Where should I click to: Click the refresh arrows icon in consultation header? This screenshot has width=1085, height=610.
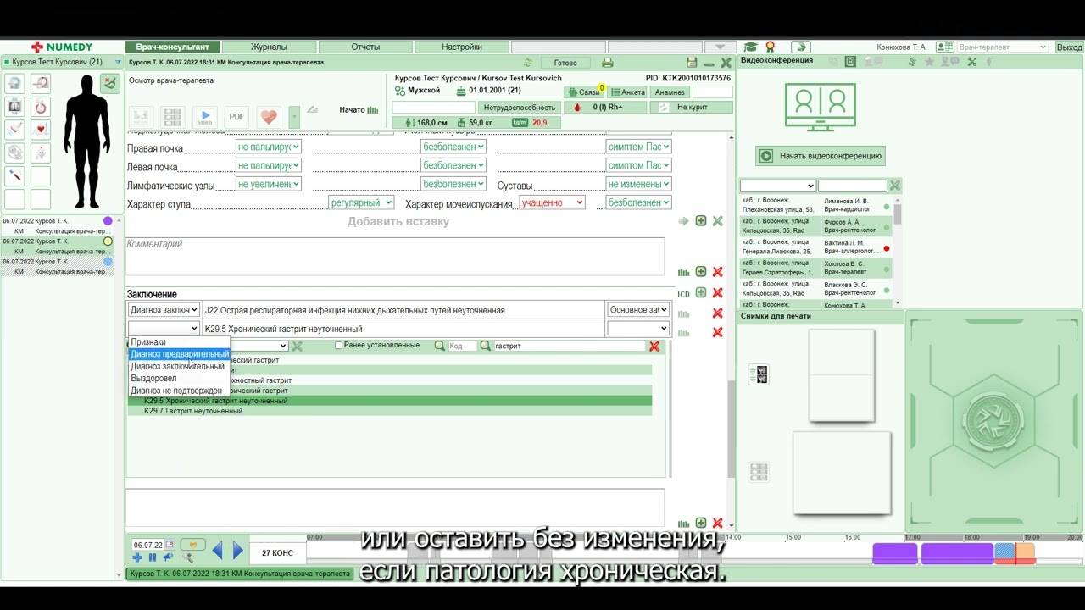pos(527,63)
